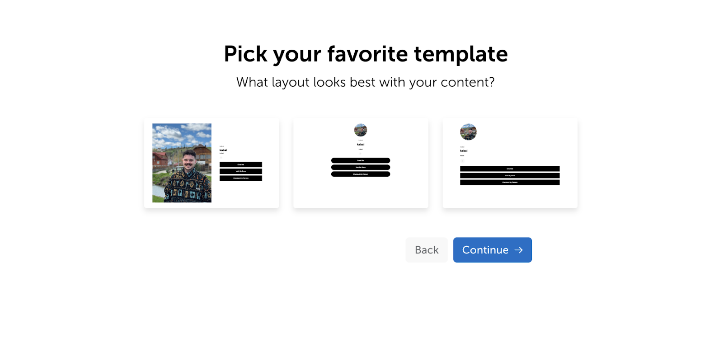Click the large portrait photo in the left template
This screenshot has height=347, width=723.
coord(182,163)
